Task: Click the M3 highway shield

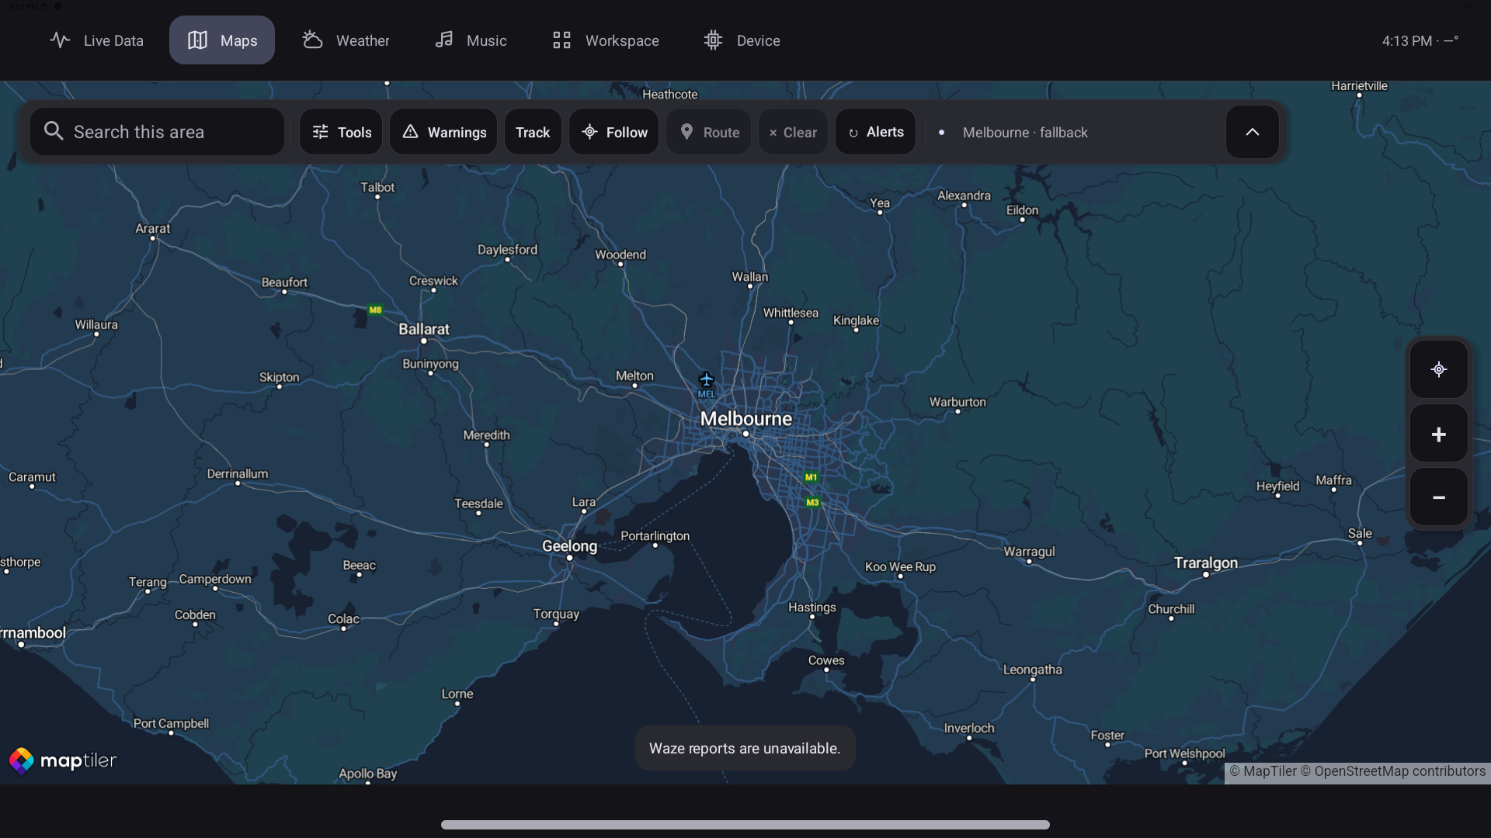Action: click(812, 502)
